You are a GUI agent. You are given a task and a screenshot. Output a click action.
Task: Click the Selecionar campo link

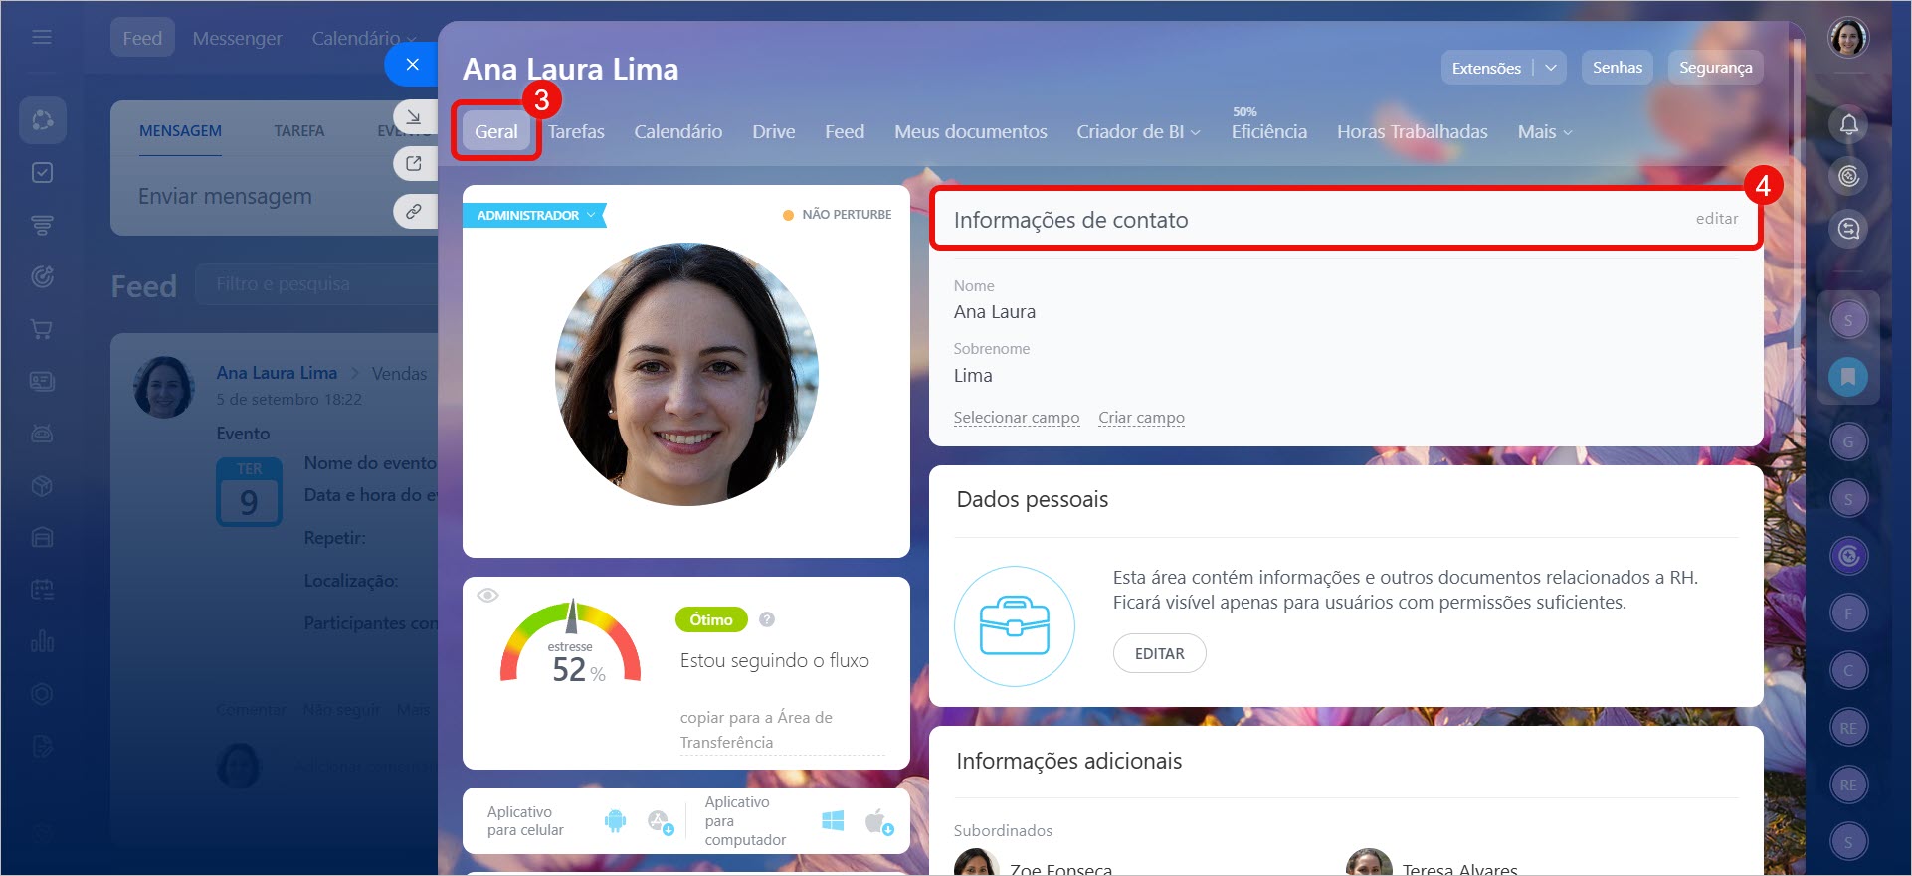(1017, 418)
